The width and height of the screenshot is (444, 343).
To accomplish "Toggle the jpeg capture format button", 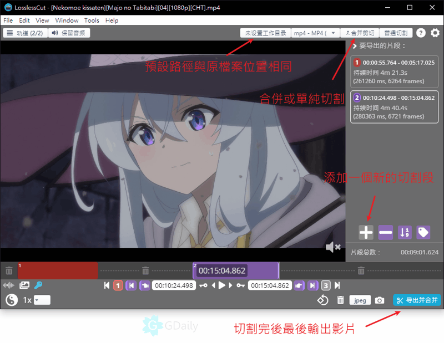I will click(360, 300).
